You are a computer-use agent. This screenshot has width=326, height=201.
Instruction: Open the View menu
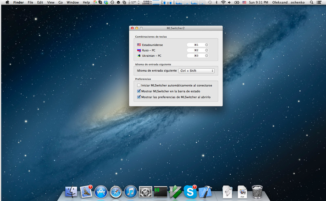click(x=50, y=2)
